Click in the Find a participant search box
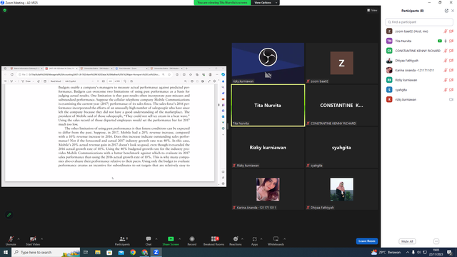The image size is (457, 257). click(x=419, y=22)
